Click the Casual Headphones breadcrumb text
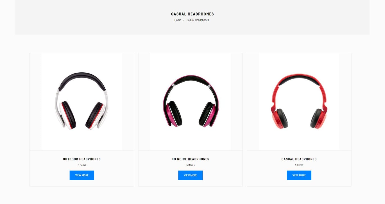The image size is (385, 204). (198, 20)
